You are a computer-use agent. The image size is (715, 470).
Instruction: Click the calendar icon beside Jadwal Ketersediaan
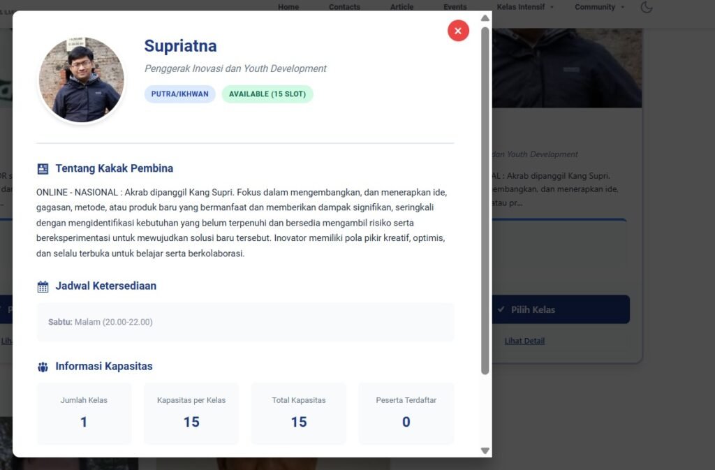[43, 286]
